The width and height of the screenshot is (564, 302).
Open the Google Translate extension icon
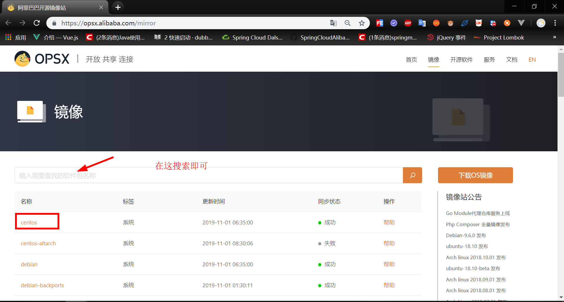tap(422, 23)
